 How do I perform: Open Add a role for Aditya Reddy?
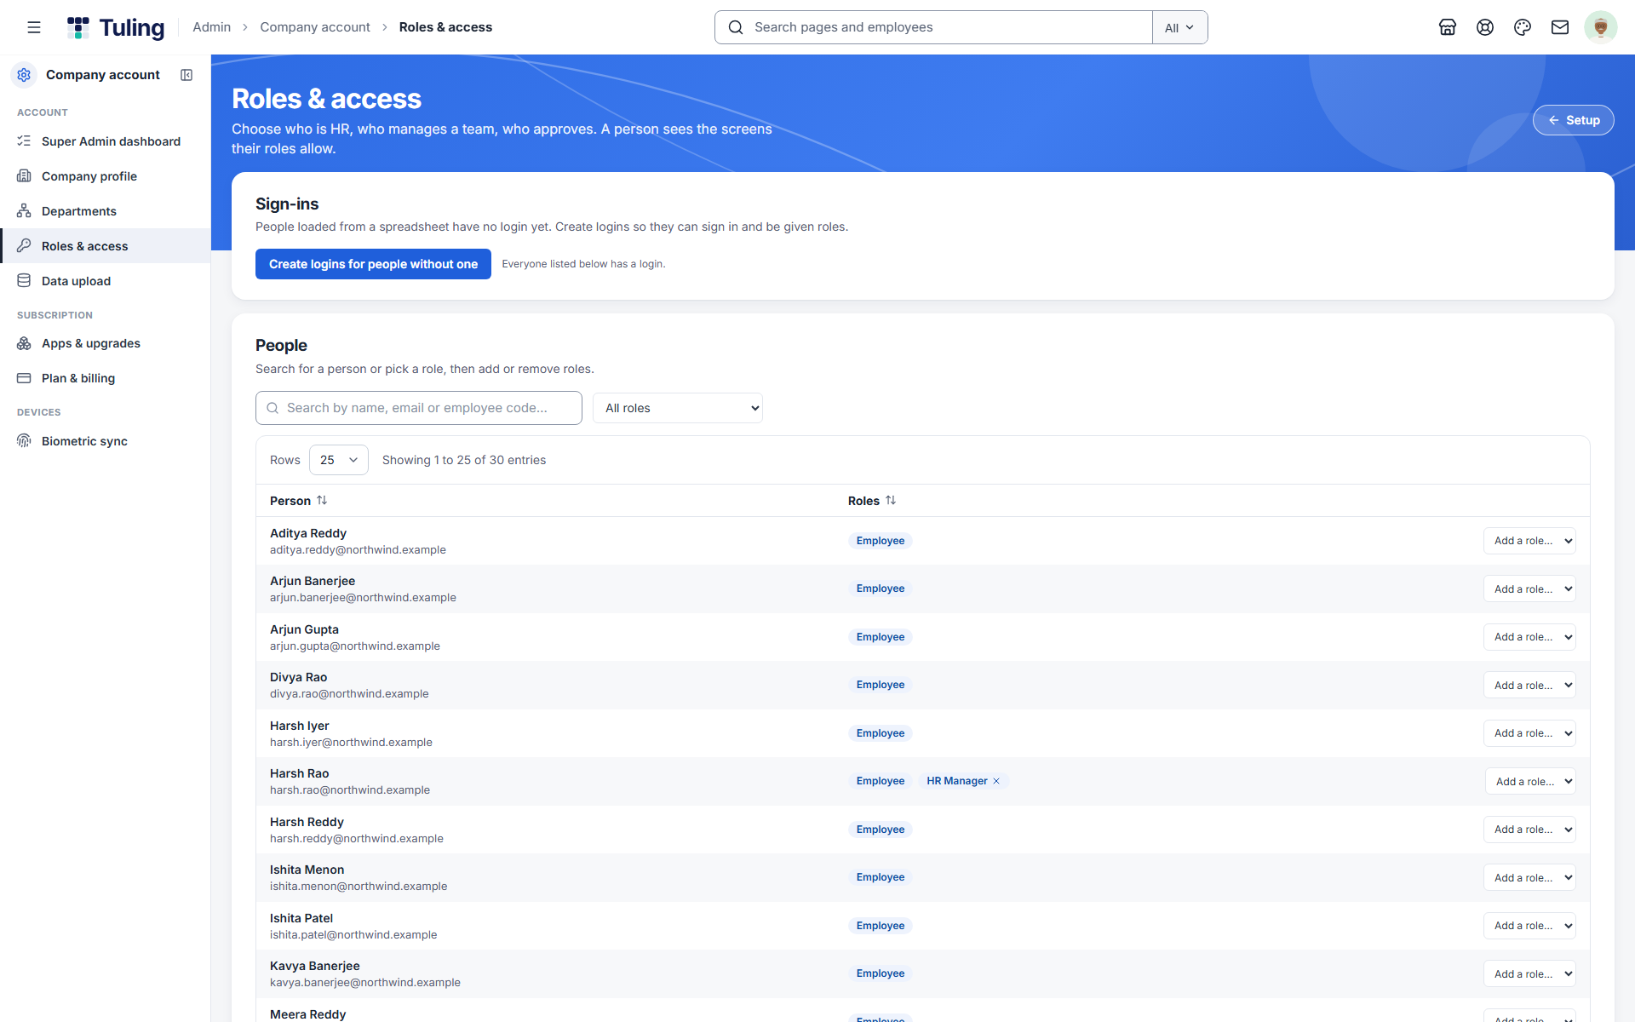(1529, 541)
